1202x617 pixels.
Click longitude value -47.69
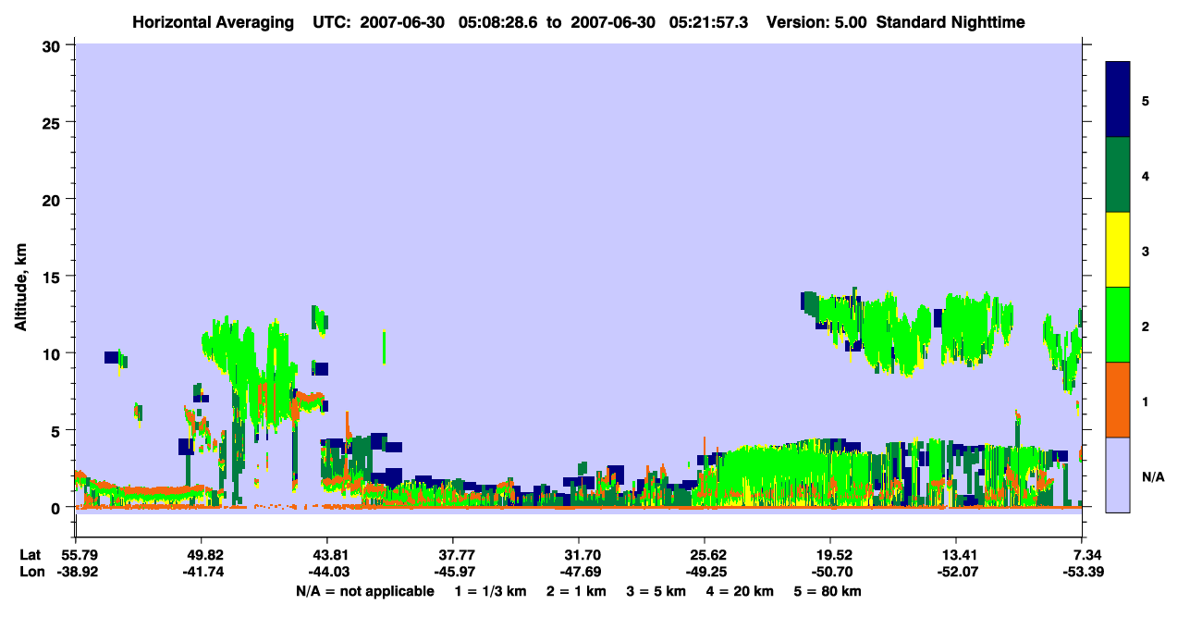[x=579, y=572]
